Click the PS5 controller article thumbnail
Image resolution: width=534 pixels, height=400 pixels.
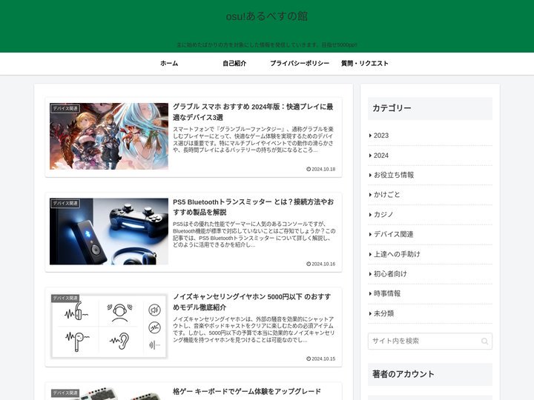click(109, 231)
